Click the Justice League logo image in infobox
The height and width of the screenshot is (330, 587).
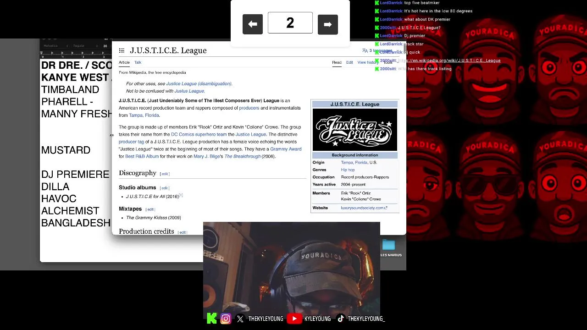[x=354, y=130]
